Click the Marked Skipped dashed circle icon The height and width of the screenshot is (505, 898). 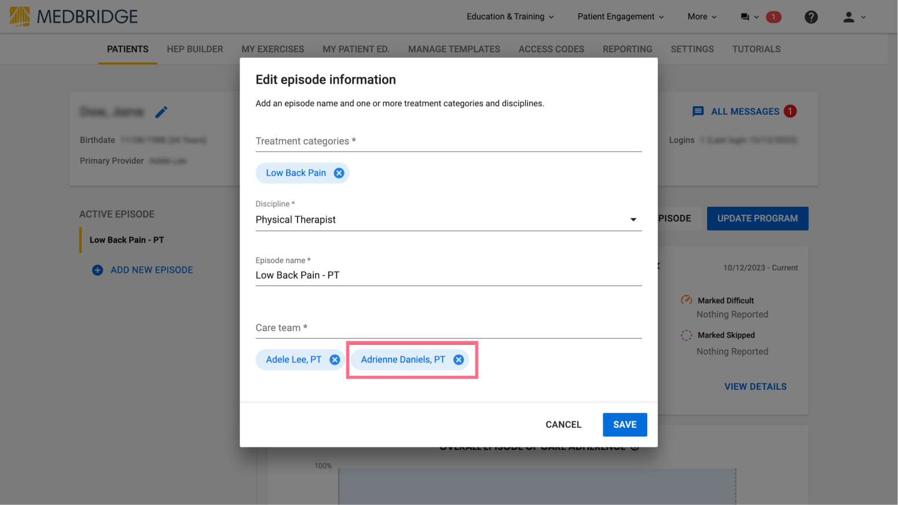click(x=687, y=335)
